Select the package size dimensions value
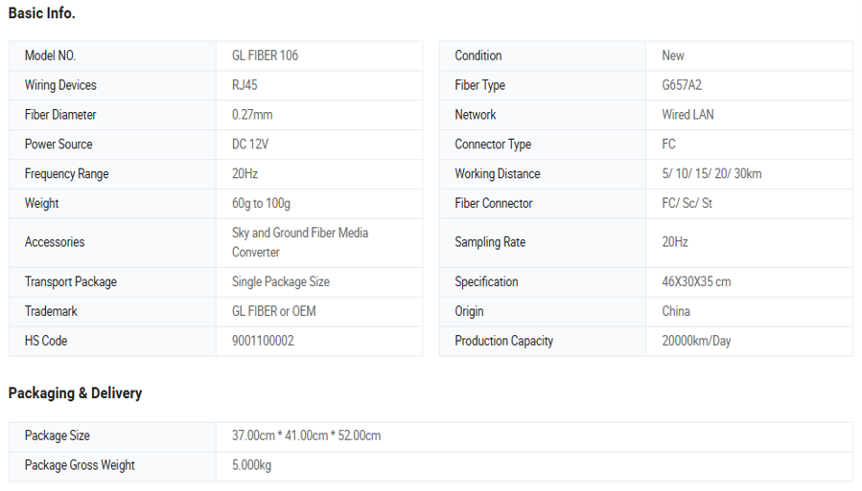 pos(306,436)
